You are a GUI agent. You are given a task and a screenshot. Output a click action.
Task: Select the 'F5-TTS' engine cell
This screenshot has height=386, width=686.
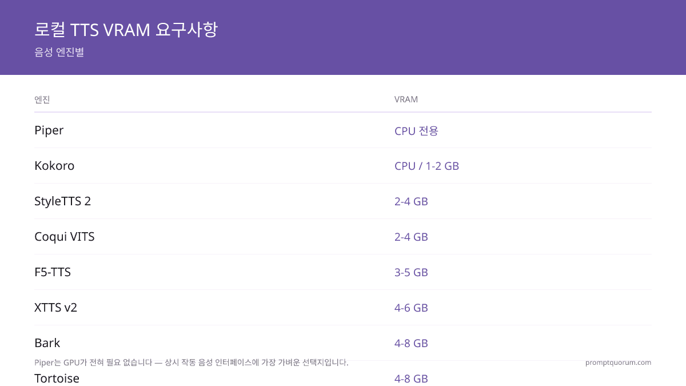[x=53, y=272]
